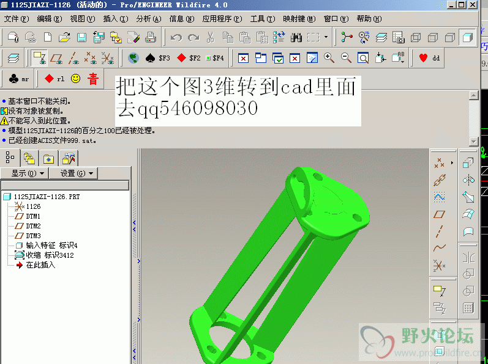
Task: Select 在此插入 marker in model tree
Action: click(x=36, y=265)
